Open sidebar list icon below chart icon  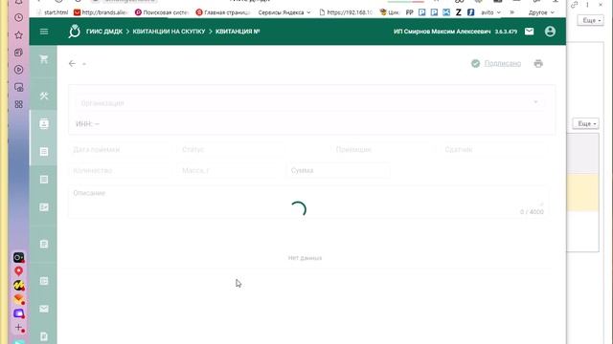(x=44, y=245)
